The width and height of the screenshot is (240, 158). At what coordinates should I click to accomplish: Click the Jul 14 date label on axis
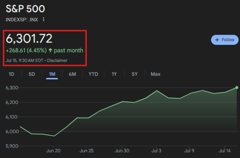(224, 151)
